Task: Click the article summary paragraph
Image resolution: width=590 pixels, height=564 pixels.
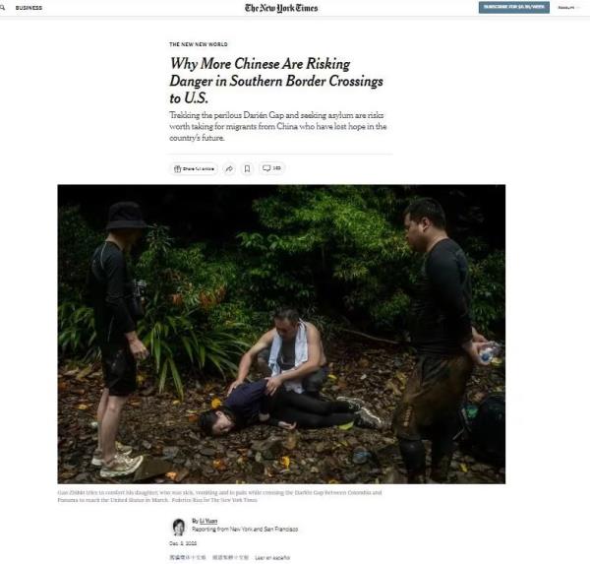Action: (x=277, y=126)
